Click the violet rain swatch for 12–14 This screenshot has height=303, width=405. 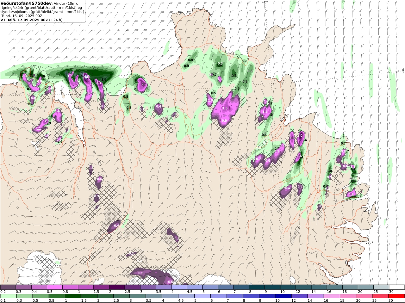(300, 296)
